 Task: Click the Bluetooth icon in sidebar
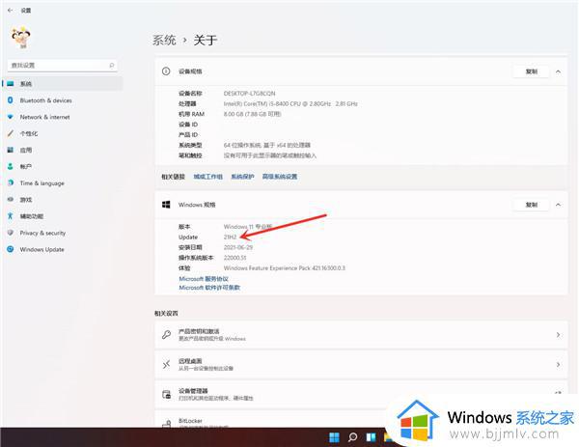tap(11, 100)
